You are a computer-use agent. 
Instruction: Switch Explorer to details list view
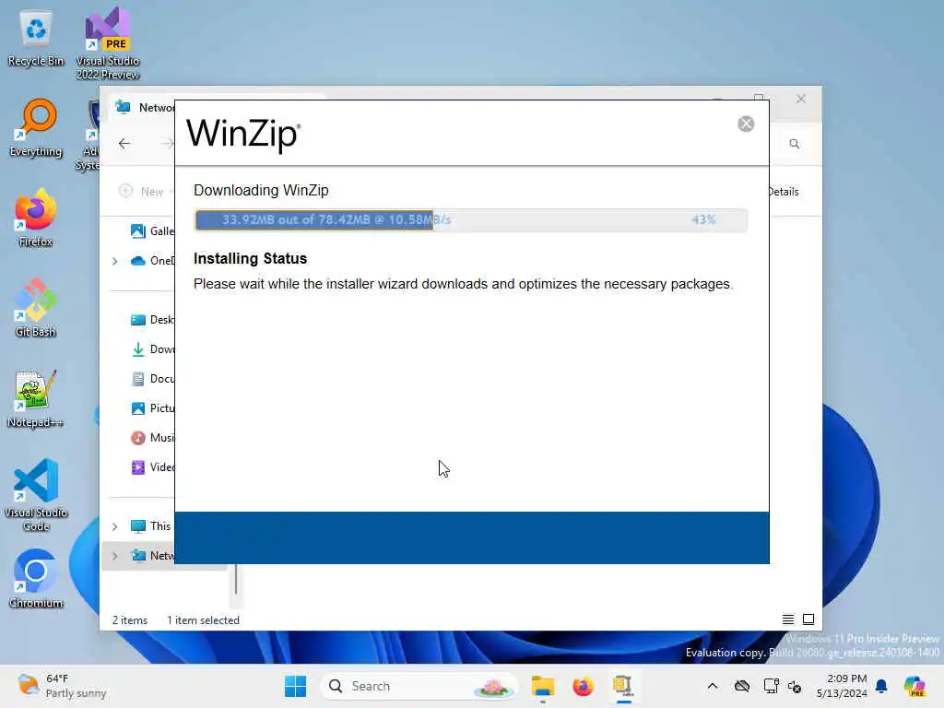(x=787, y=619)
